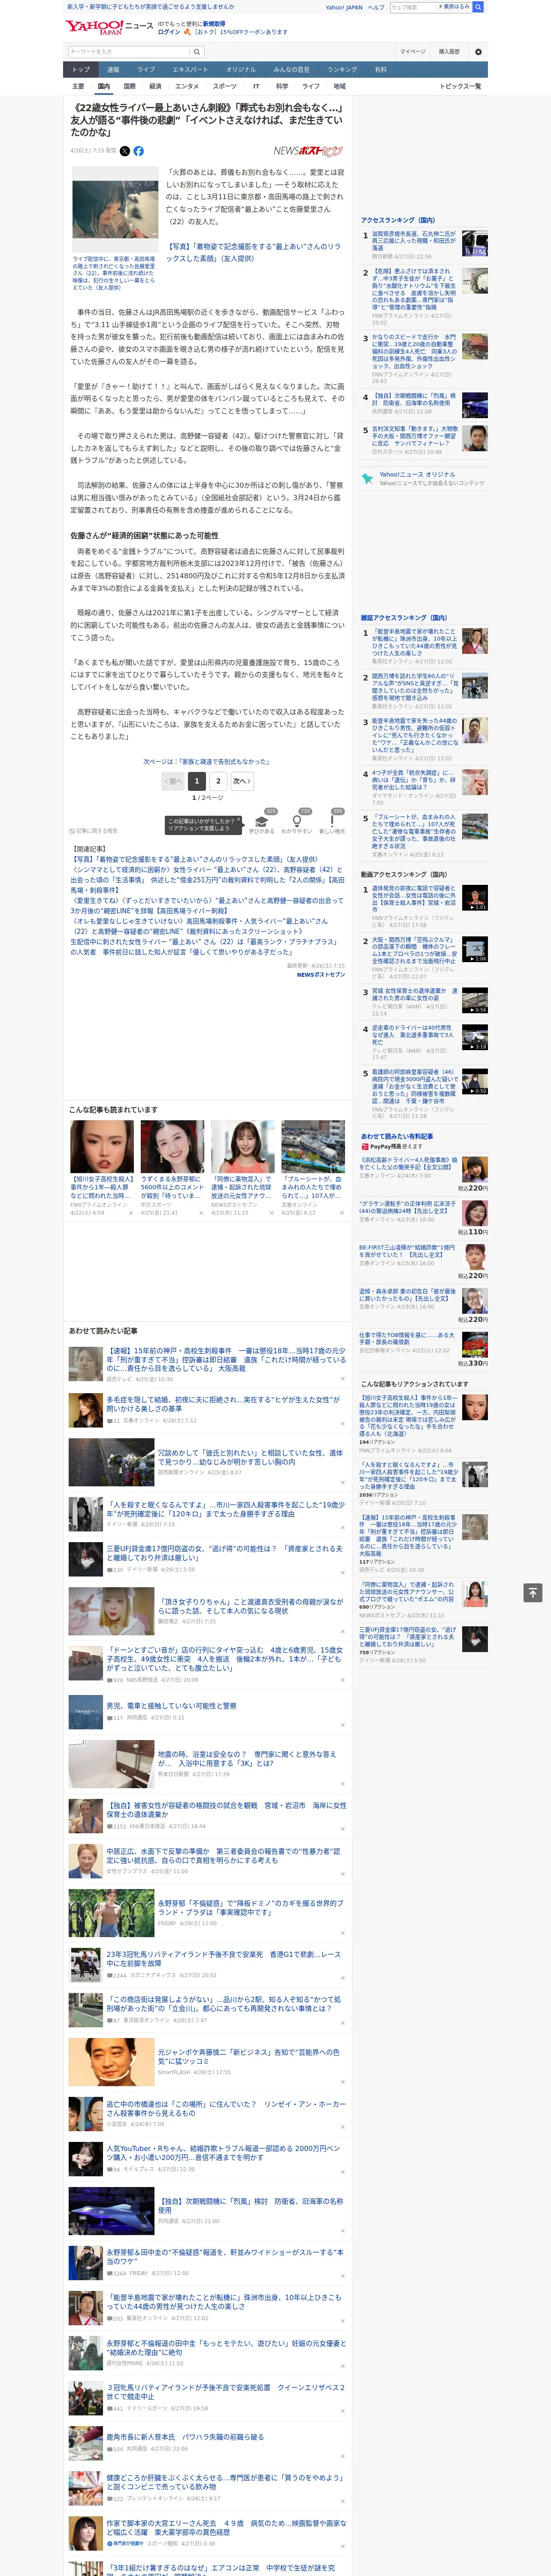Open the 有料 navigation tab
The width and height of the screenshot is (551, 2576).
pyautogui.click(x=380, y=70)
